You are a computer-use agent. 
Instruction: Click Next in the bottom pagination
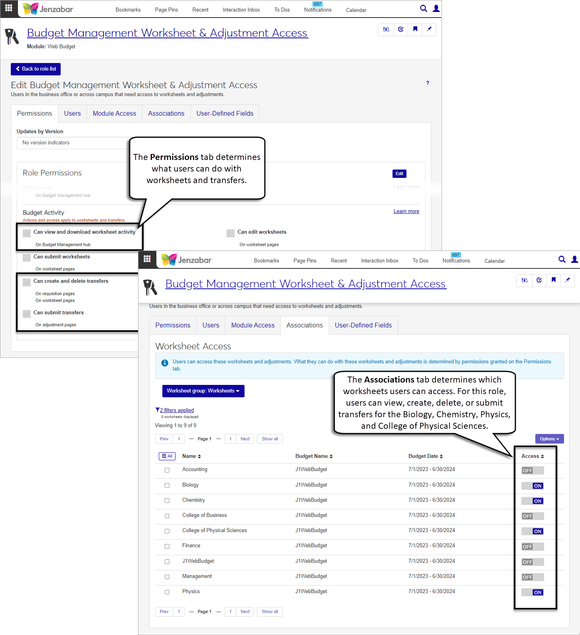245,611
